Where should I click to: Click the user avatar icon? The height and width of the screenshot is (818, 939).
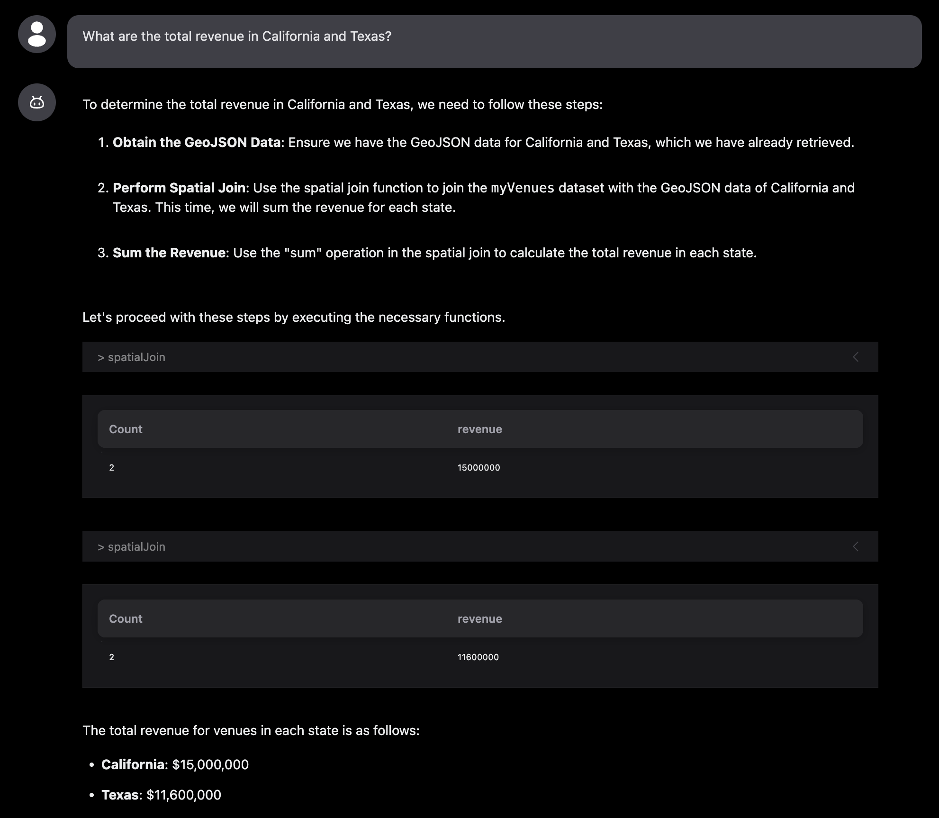point(37,34)
